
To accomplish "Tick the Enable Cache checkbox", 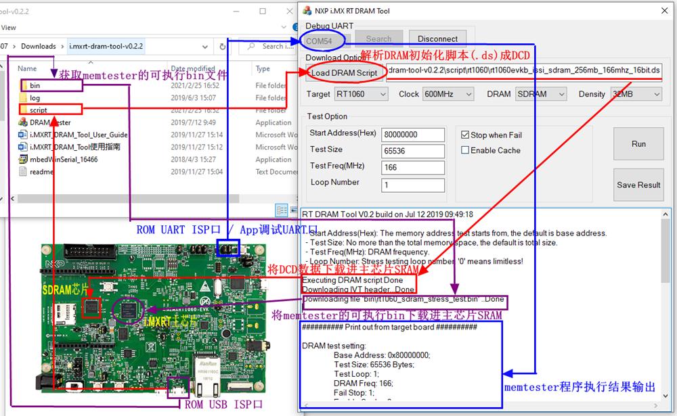I will 465,150.
